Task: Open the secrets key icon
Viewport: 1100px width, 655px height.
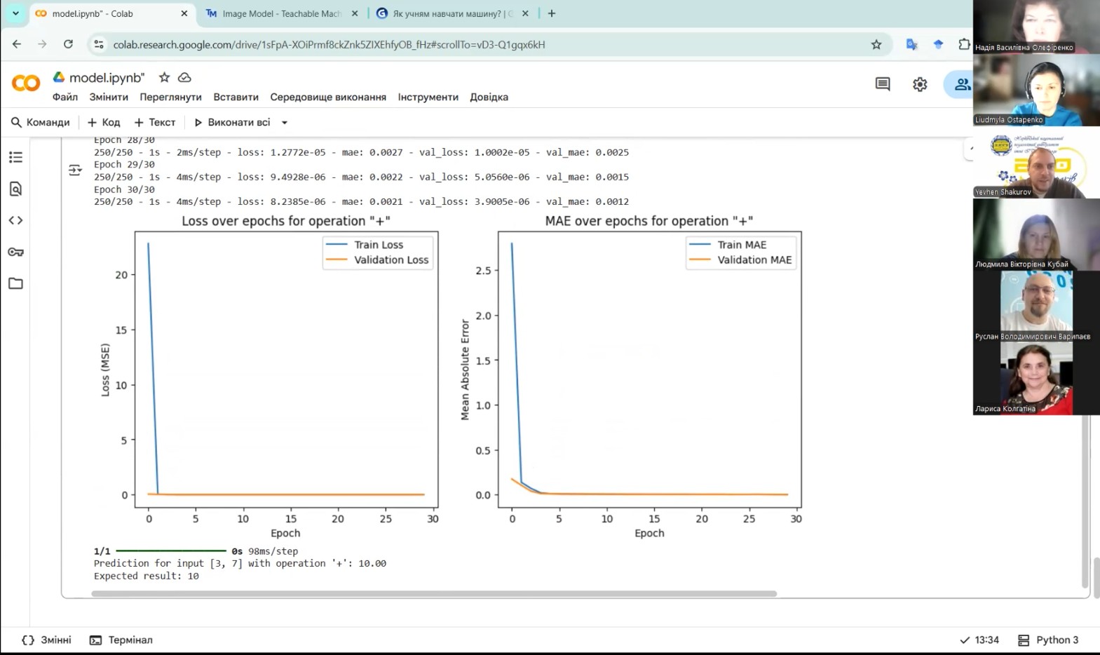Action: 15,252
